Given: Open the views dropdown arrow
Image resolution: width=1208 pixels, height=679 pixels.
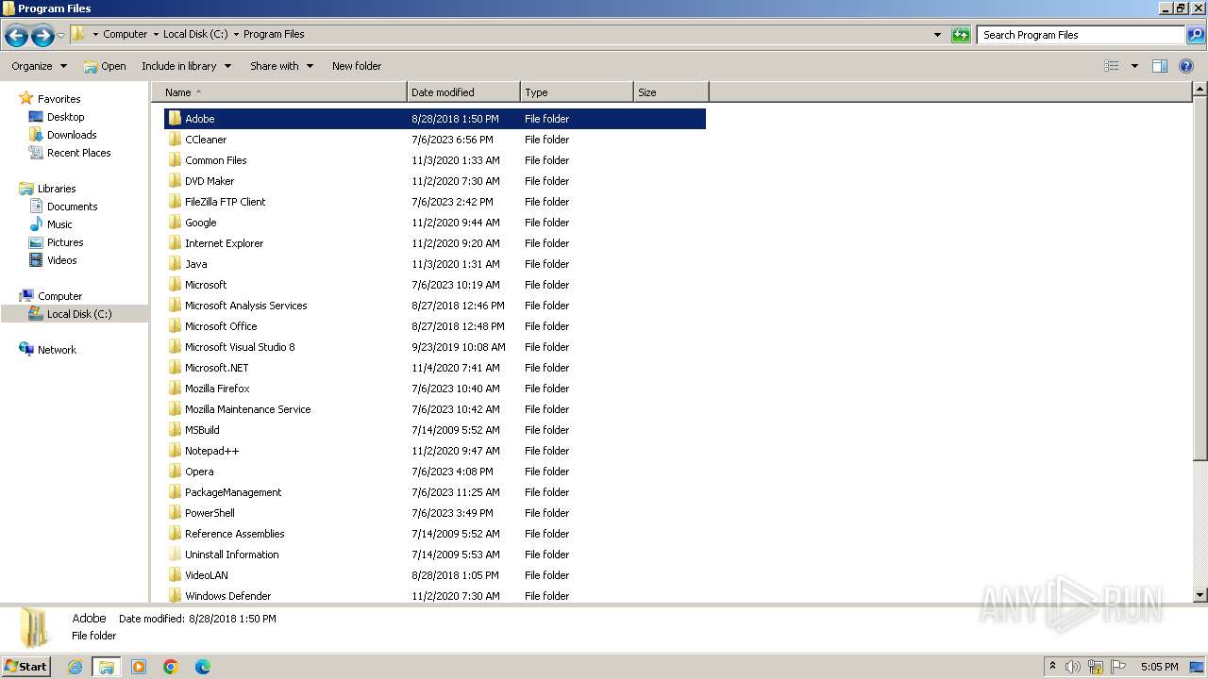Looking at the screenshot, I should click(x=1134, y=66).
